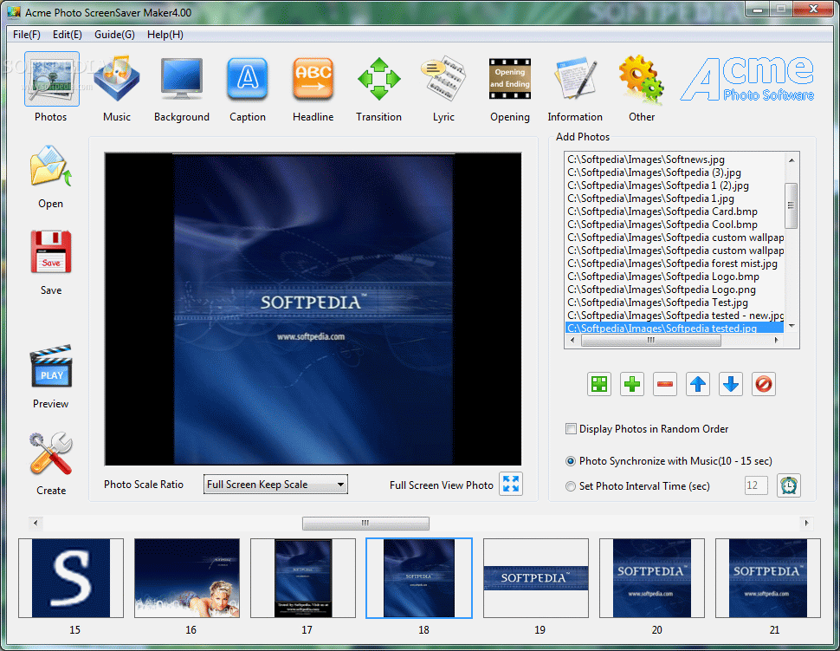Select Softpedia Cool.bmp list entry
The width and height of the screenshot is (840, 651).
(x=662, y=225)
